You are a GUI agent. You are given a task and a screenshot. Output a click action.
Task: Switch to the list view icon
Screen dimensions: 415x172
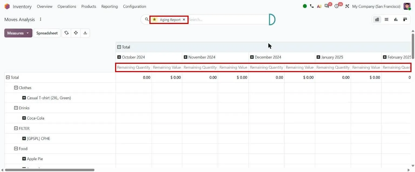click(386, 19)
